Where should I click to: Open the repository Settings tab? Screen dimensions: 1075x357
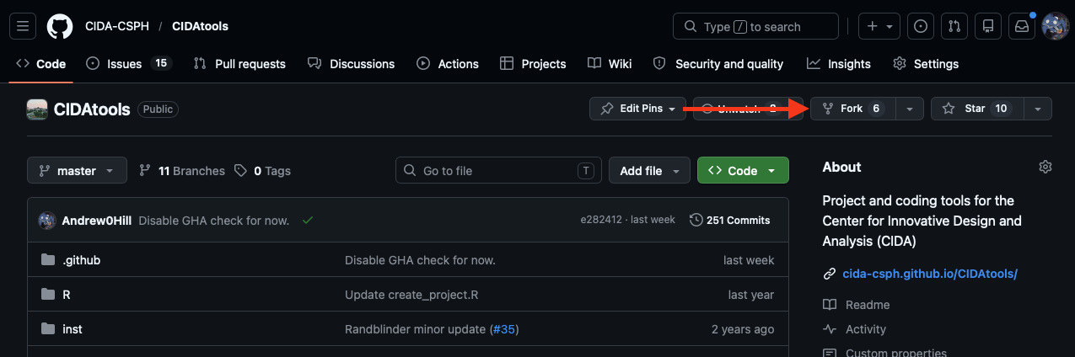(926, 64)
